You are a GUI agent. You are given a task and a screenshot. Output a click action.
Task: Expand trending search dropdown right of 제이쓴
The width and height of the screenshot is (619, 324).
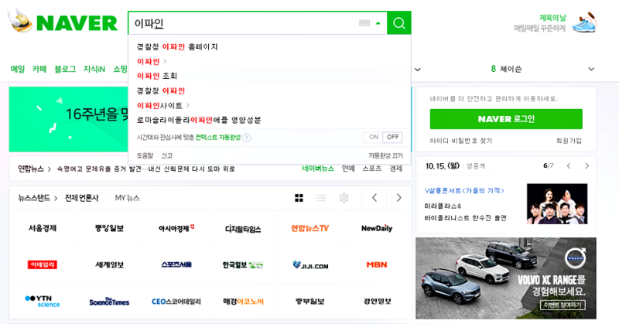coord(591,69)
